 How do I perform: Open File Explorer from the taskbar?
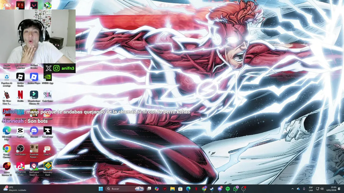173,189
